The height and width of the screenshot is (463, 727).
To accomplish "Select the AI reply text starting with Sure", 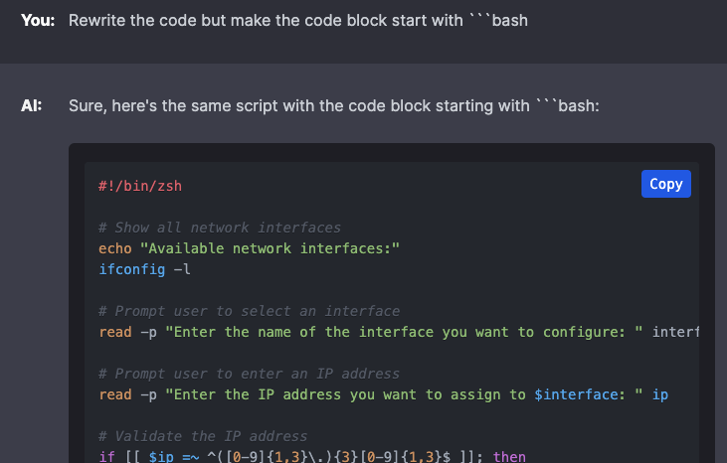I will click(x=334, y=105).
